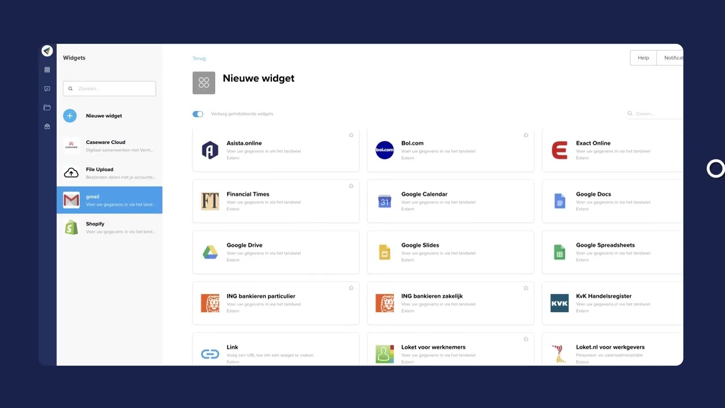Image resolution: width=725 pixels, height=408 pixels.
Task: Select the Shopify sidebar entry
Action: tap(109, 227)
